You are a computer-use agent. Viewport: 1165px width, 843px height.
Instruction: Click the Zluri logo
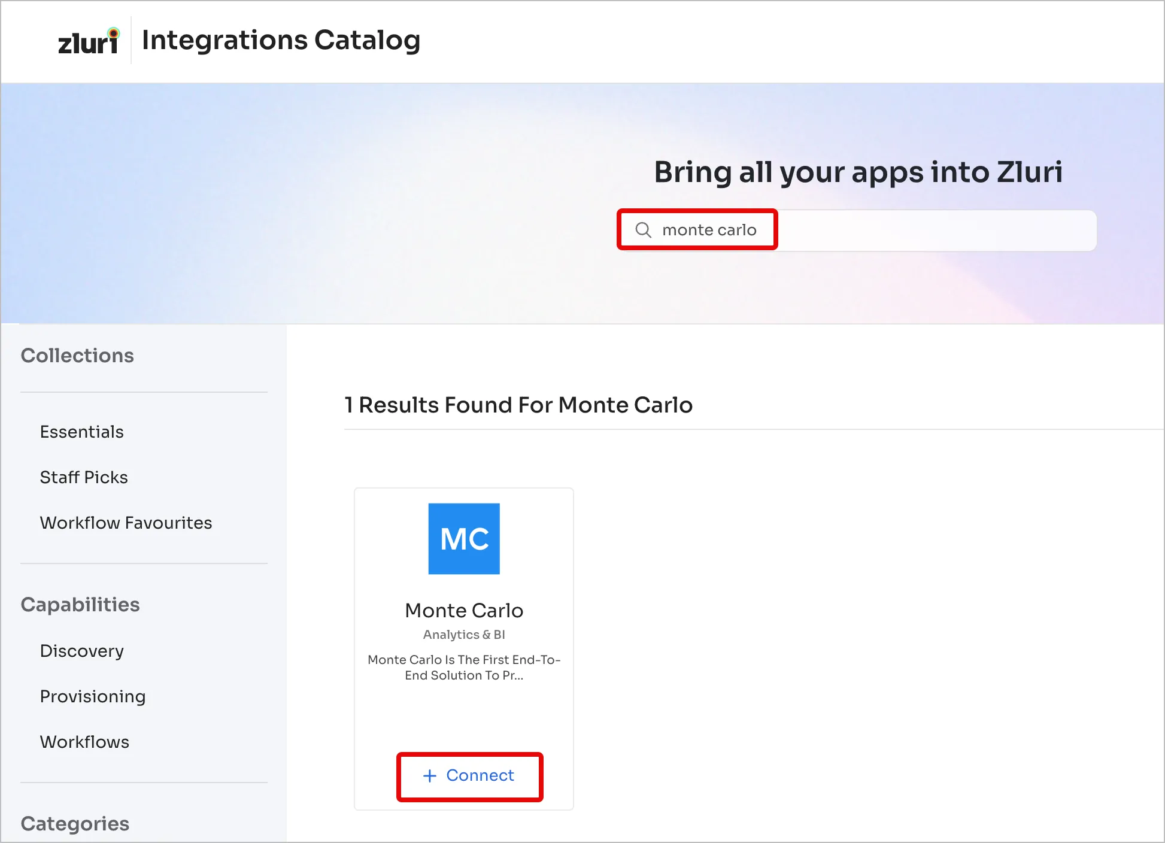coord(89,41)
